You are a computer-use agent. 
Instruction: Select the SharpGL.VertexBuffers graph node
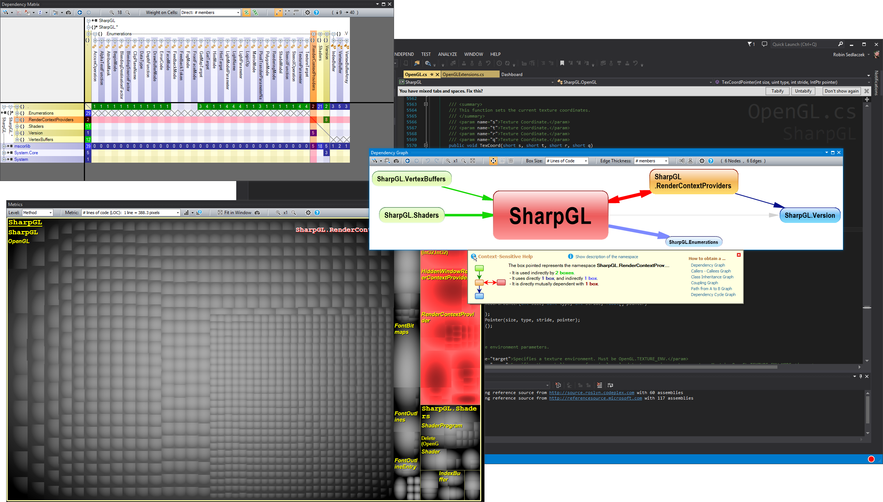pos(411,179)
